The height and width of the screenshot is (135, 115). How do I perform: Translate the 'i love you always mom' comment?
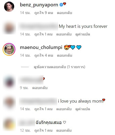click(x=83, y=109)
